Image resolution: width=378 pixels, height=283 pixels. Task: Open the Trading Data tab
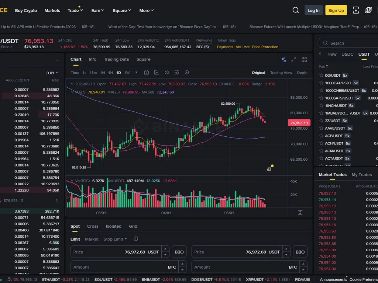[x=116, y=59]
